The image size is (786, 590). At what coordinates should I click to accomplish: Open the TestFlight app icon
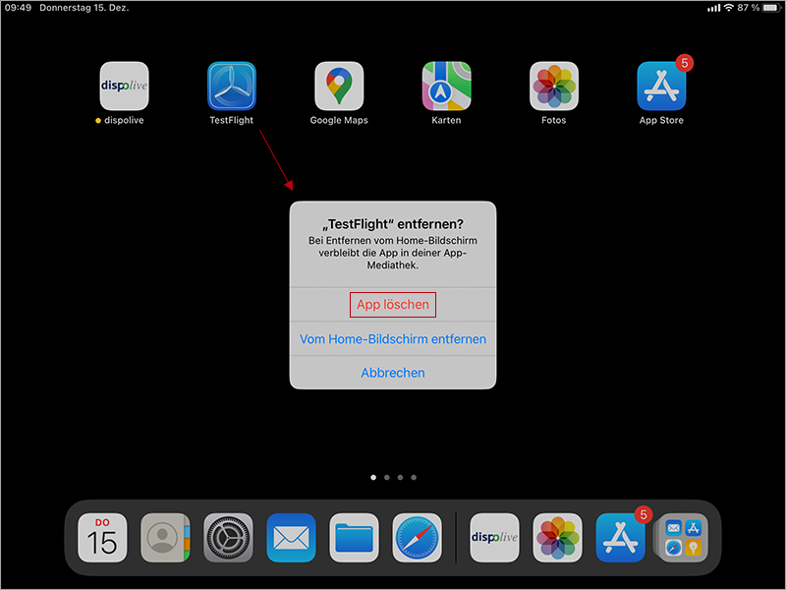tap(232, 86)
